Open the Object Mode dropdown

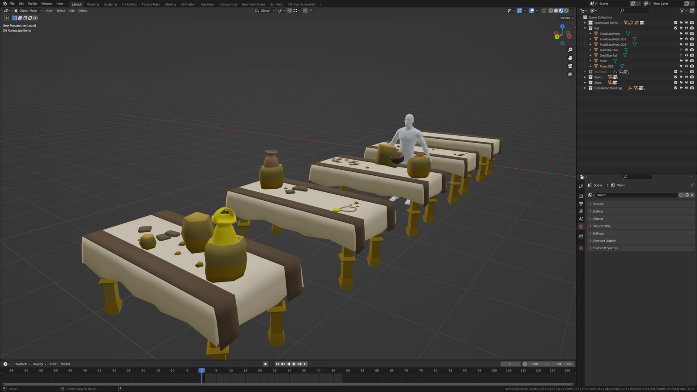28,10
